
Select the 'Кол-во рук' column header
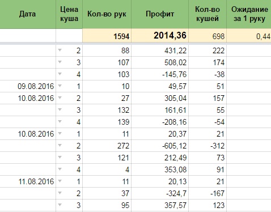point(107,14)
